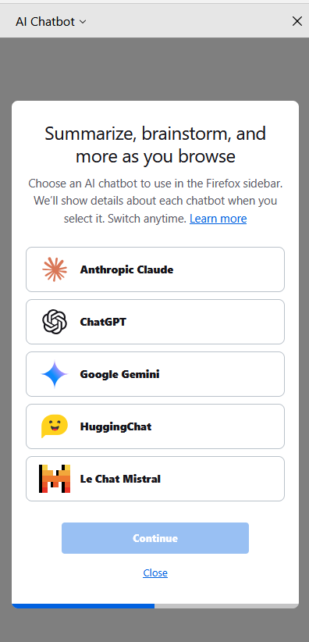Click the Anthropic Claude starburst logo
Viewport: 309px width, 642px height.
click(55, 269)
